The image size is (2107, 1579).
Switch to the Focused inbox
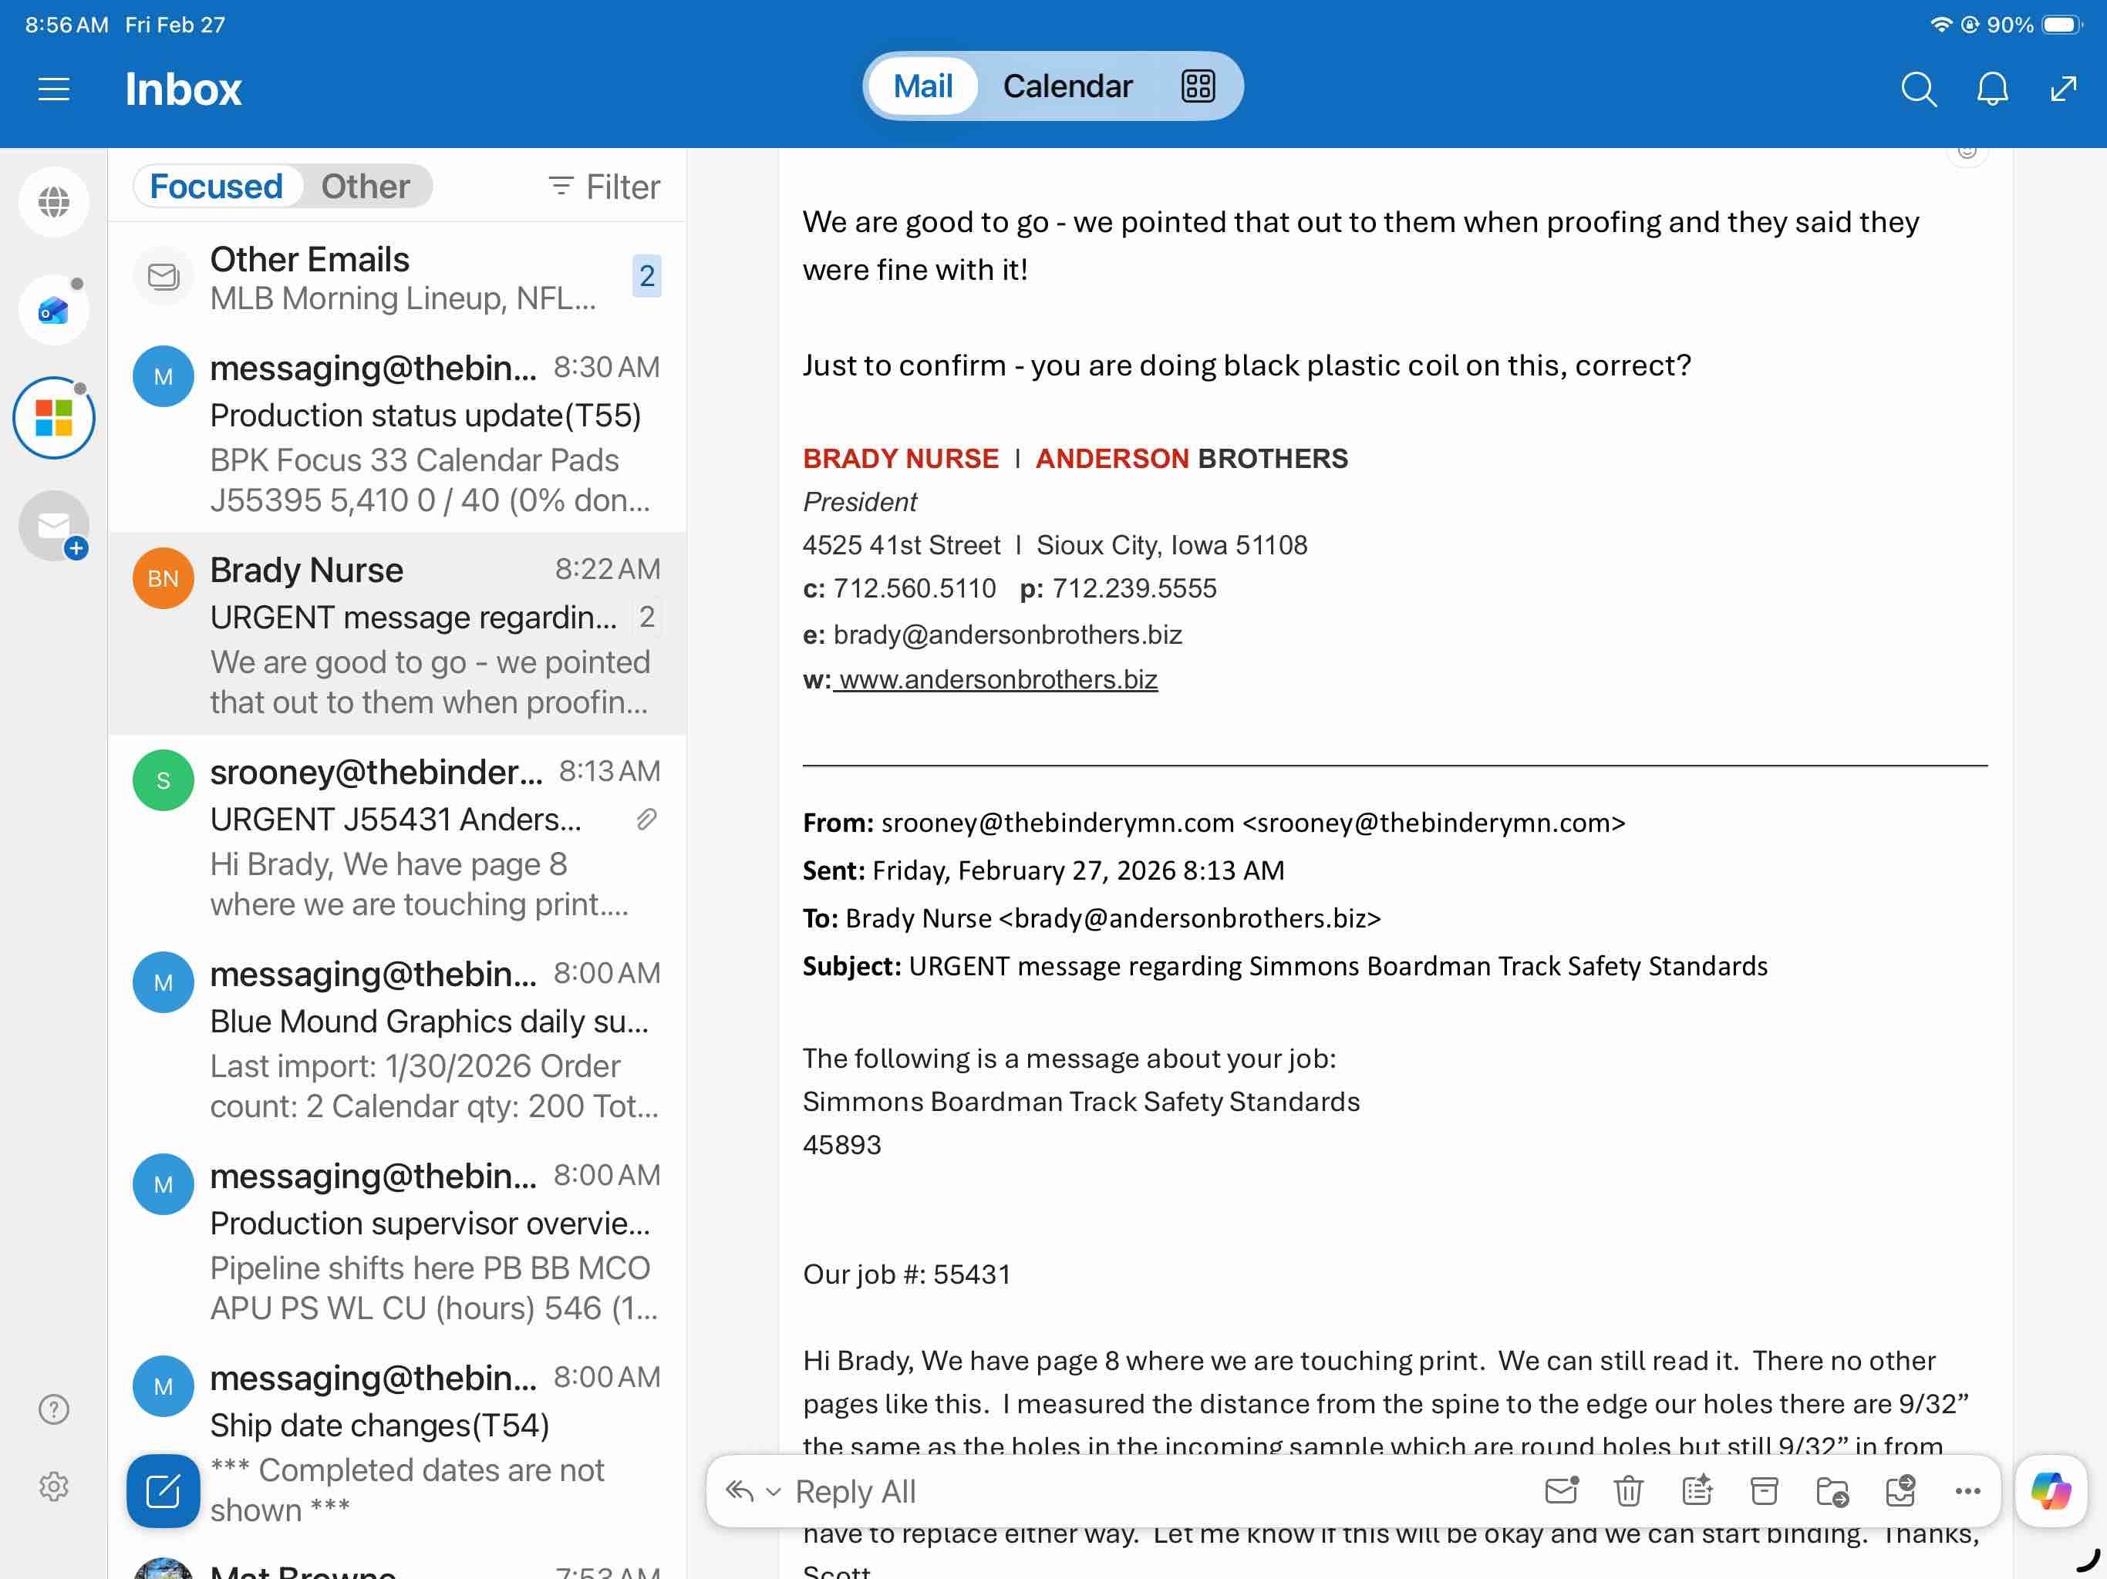[216, 186]
